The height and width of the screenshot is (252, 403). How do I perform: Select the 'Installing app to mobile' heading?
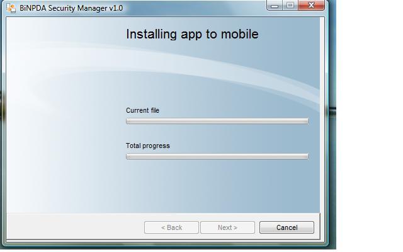(x=192, y=34)
